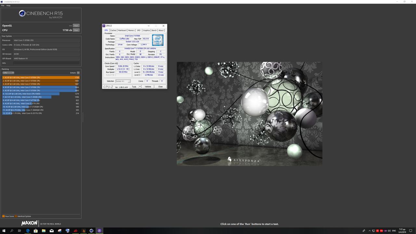Click the Intel Core i7 logo in CPU-Z

coord(158,40)
